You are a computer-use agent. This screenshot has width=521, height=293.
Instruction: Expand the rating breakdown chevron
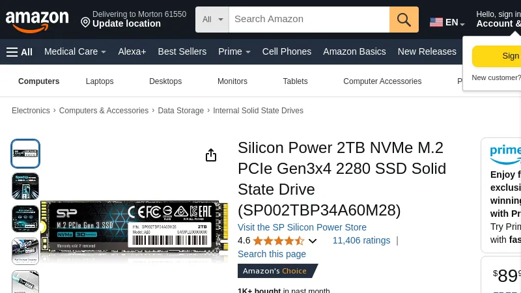point(313,241)
